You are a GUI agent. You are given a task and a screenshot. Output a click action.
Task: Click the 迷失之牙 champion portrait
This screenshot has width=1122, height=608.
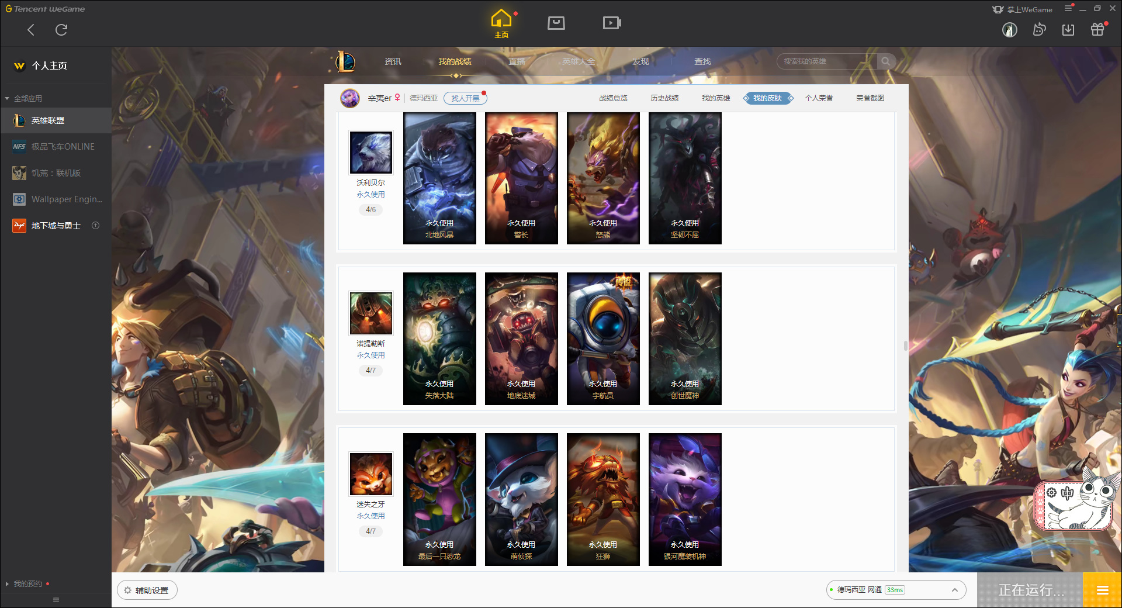coord(370,474)
